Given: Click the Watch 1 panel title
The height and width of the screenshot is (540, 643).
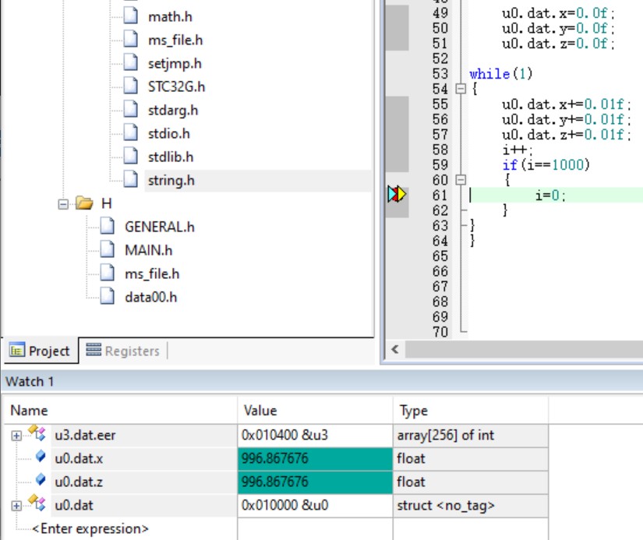Looking at the screenshot, I should [x=30, y=382].
